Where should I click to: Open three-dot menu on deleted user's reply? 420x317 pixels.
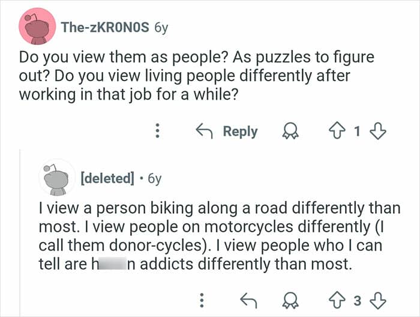click(x=203, y=297)
